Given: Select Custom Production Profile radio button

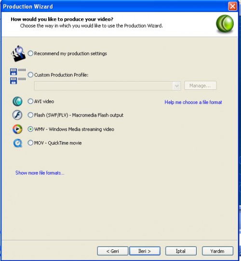Looking at the screenshot, I should tap(30, 75).
